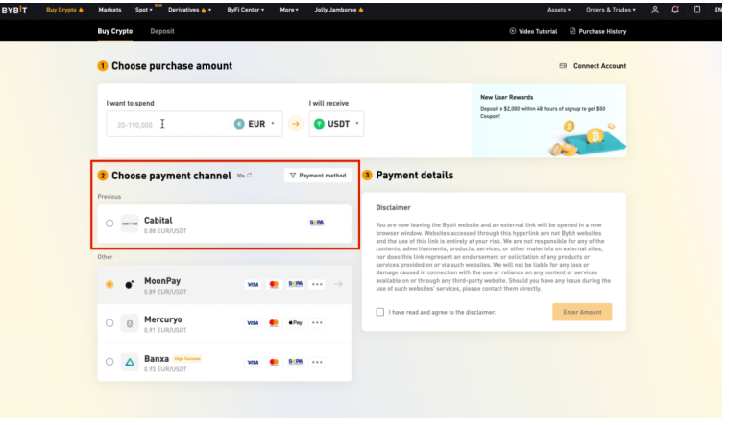Click Connect Account
The height and width of the screenshot is (425, 729).
tap(593, 66)
